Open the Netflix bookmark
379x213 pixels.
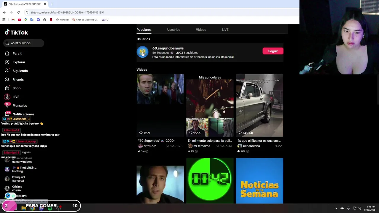click(x=51, y=20)
